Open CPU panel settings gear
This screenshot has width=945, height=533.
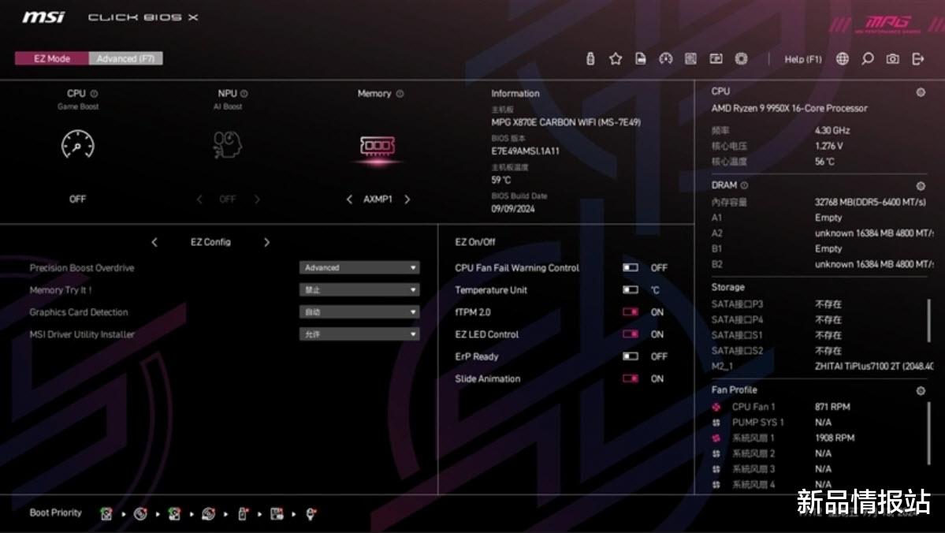click(921, 92)
